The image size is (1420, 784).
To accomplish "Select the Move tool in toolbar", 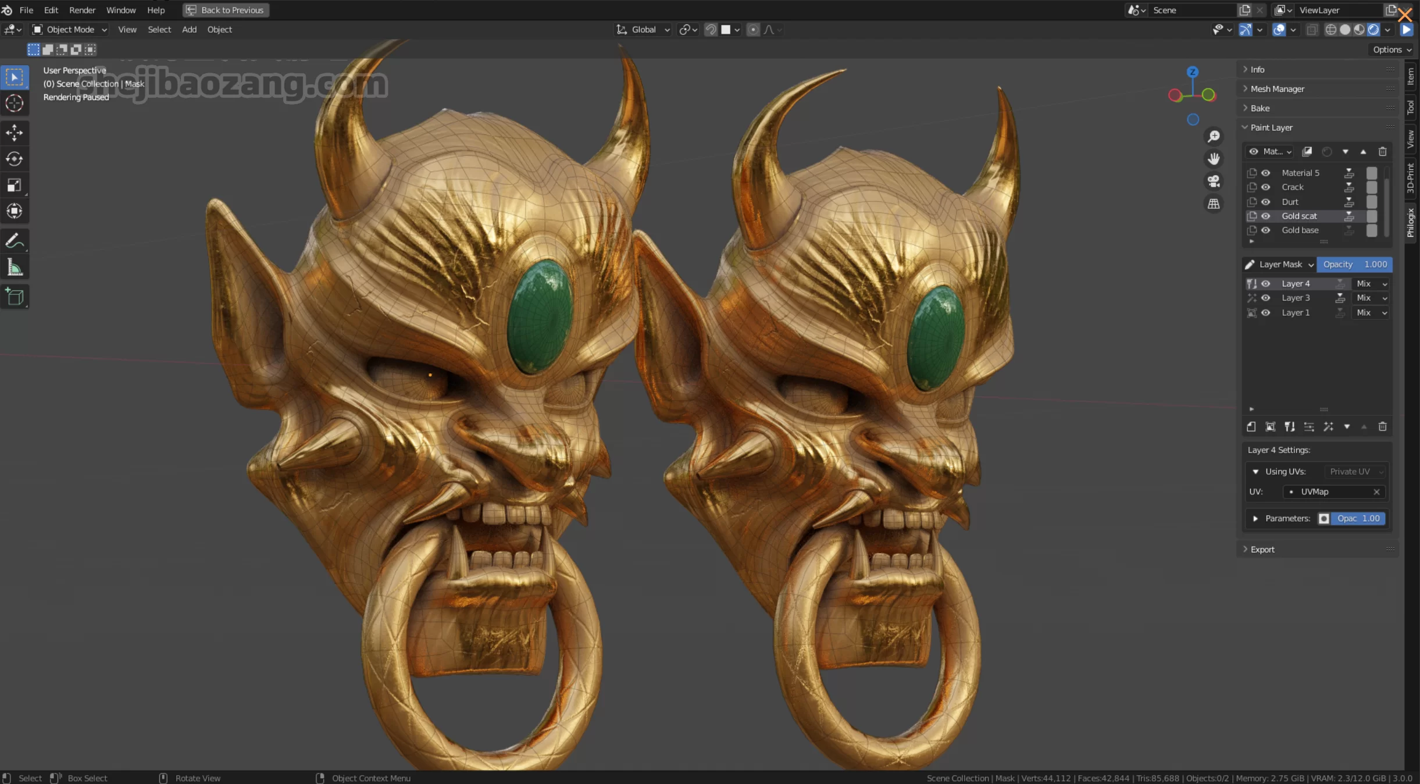I will (15, 133).
